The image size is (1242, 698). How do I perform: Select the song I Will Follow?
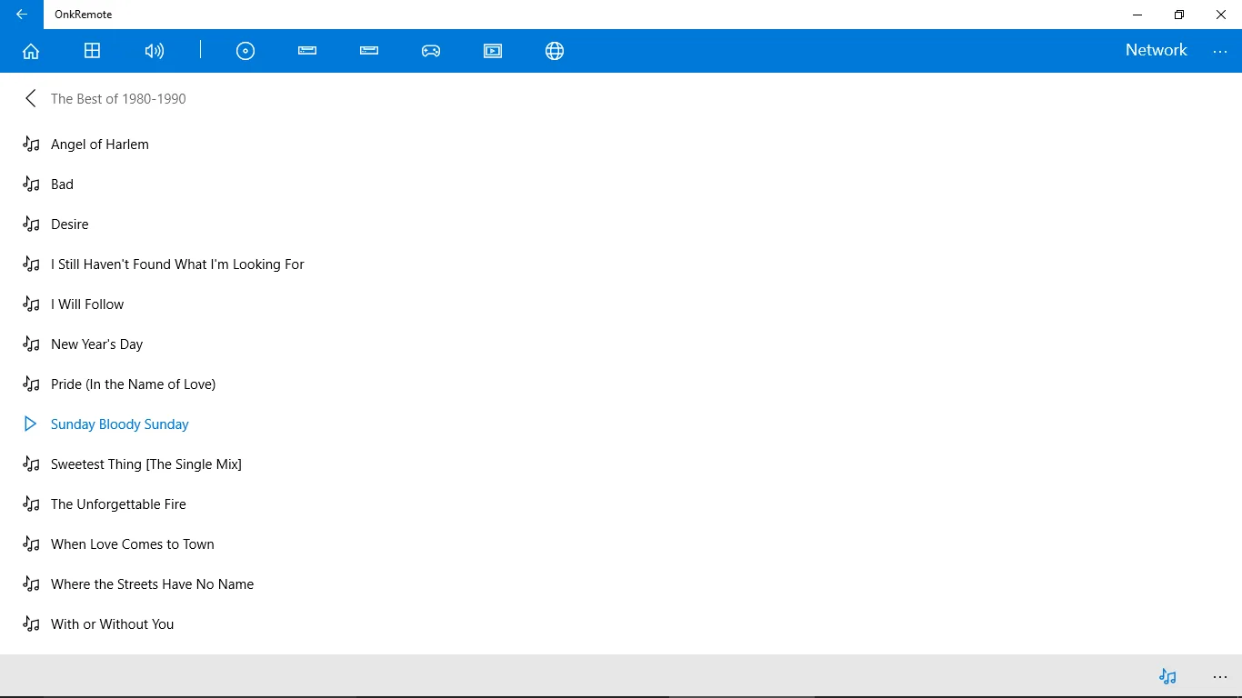[x=87, y=304]
